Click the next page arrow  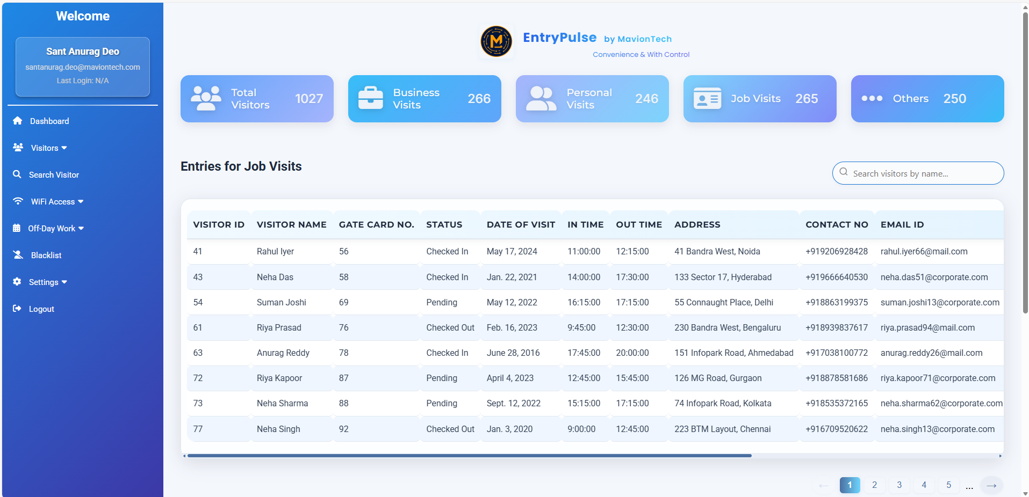[991, 486]
